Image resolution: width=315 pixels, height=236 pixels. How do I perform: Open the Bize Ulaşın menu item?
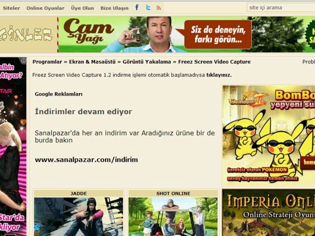click(x=114, y=8)
